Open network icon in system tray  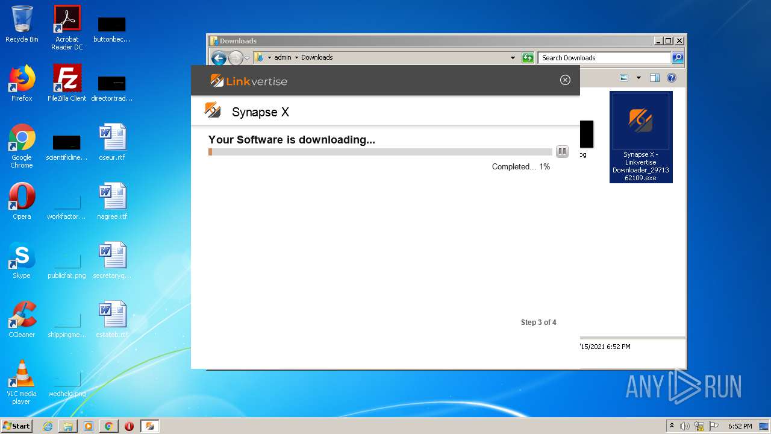(699, 426)
